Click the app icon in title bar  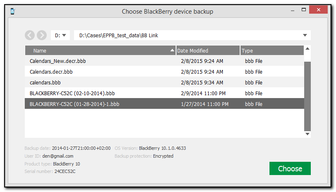coord(13,11)
